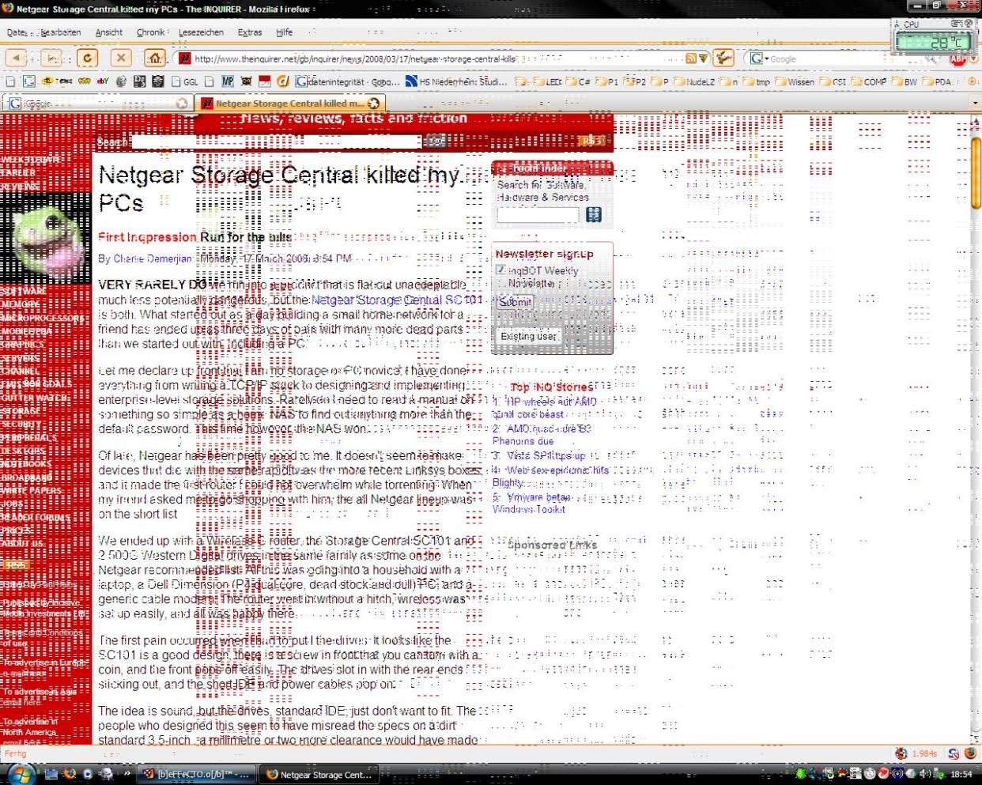Expand the LEDs bookmark folder

(x=548, y=81)
